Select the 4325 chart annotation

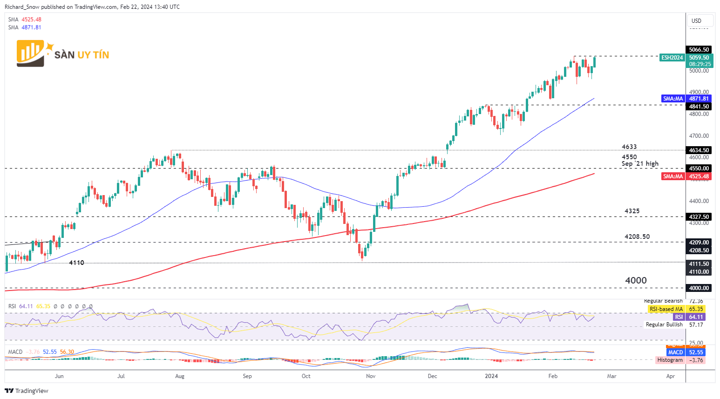[632, 211]
